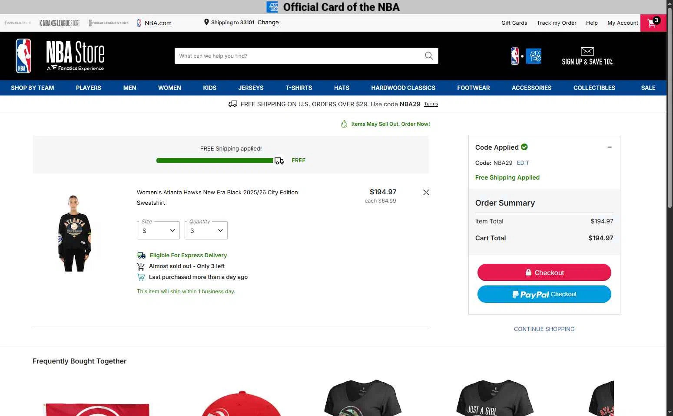Click the Cart Total $194.97 amount
The width and height of the screenshot is (673, 416).
pyautogui.click(x=601, y=238)
